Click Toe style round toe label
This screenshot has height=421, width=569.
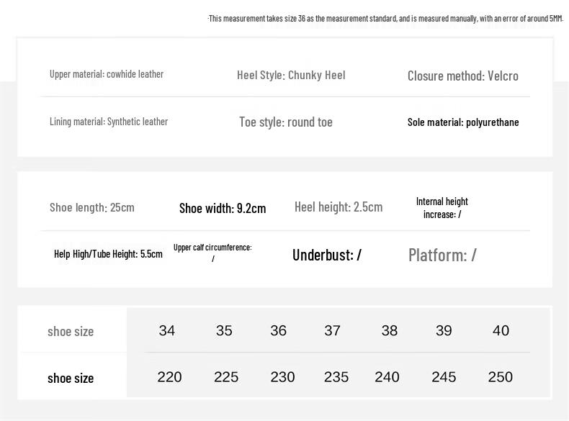click(286, 122)
